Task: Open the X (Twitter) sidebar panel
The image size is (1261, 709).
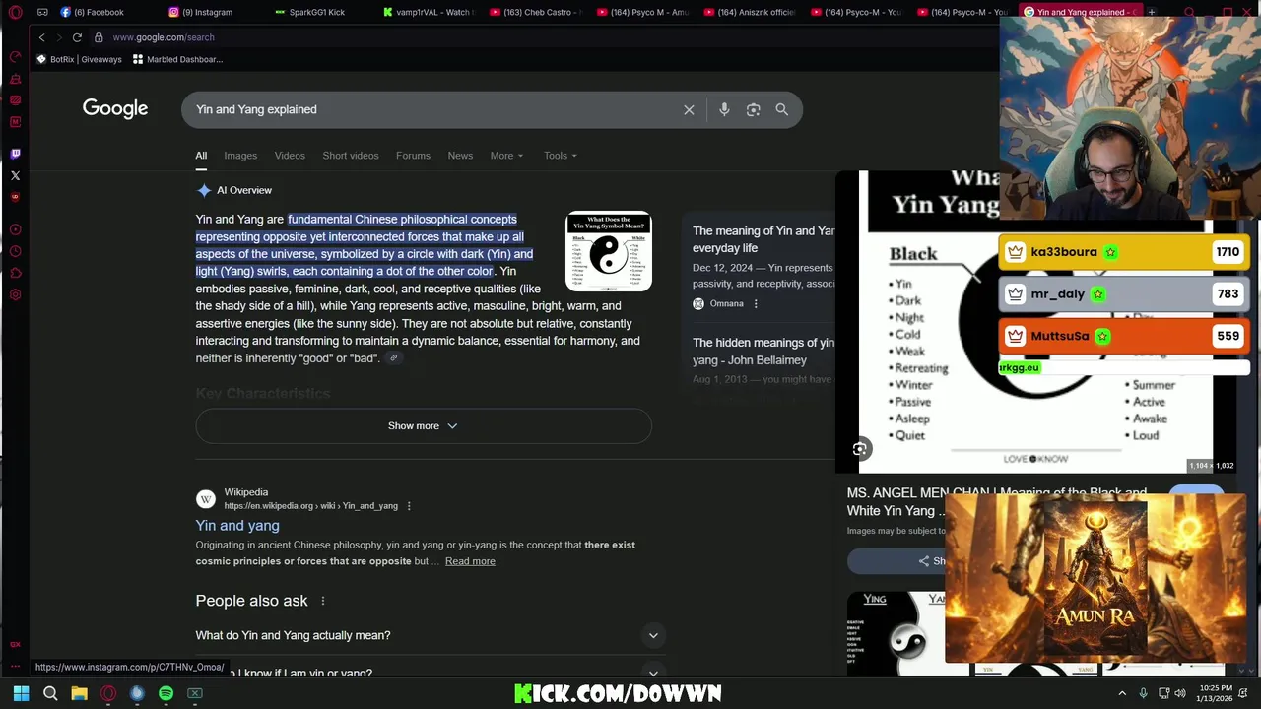Action: tap(15, 176)
